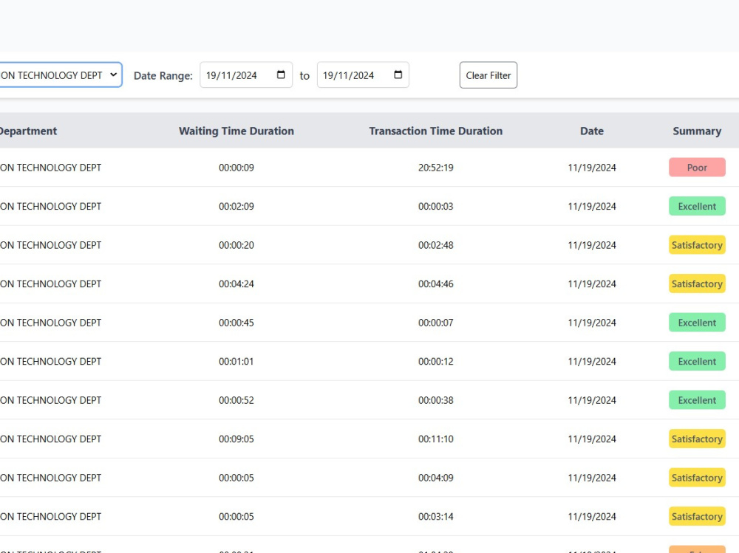739x553 pixels.
Task: Select waiting time 00:00:20 cell
Action: point(236,245)
